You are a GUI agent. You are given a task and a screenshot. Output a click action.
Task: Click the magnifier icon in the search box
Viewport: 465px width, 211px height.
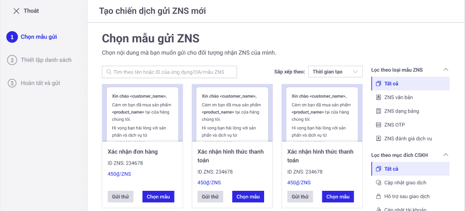tap(108, 72)
